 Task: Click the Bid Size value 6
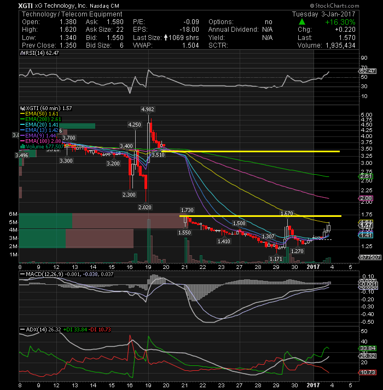click(x=121, y=45)
